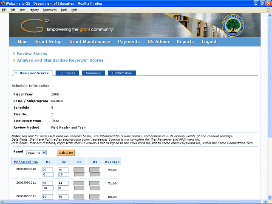This screenshot has width=272, height=204.
Task: Click the Department of Education seal
Action: tap(235, 25)
